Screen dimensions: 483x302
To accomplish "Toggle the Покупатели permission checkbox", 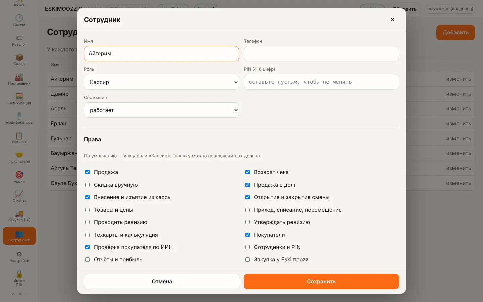I will [247, 235].
